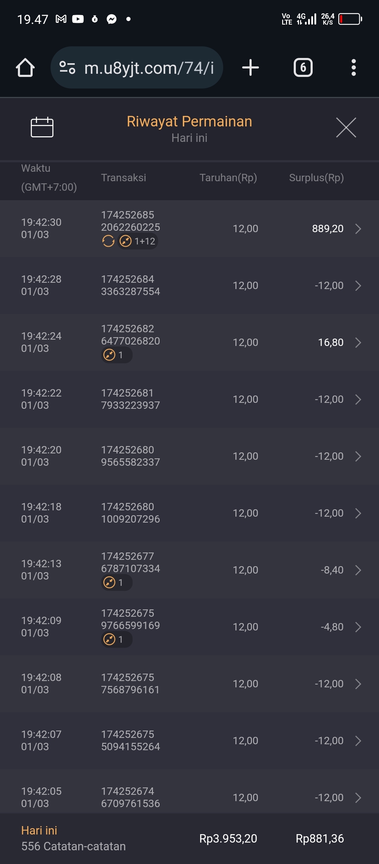The height and width of the screenshot is (864, 379).
Task: Open transaction 174252681 7933223937
Action: [x=130, y=399]
